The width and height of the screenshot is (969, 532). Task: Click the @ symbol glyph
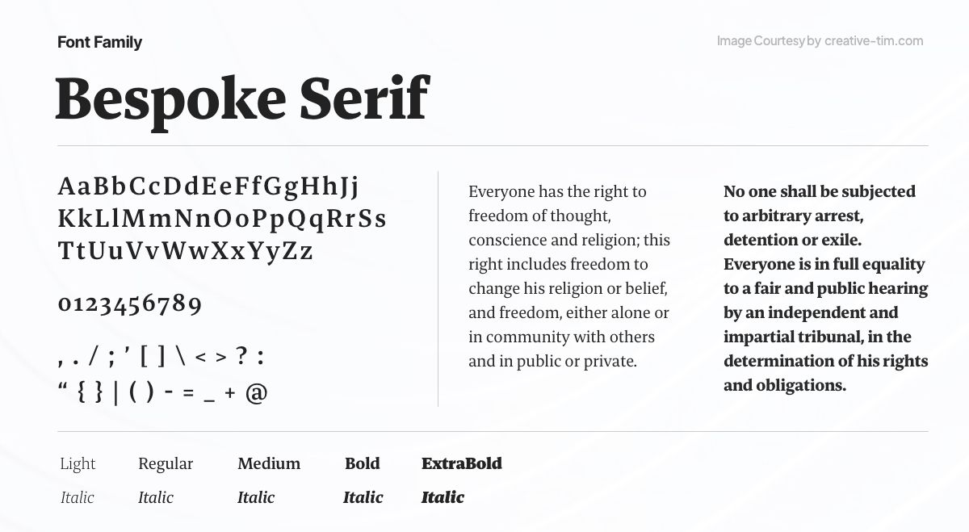coord(256,393)
